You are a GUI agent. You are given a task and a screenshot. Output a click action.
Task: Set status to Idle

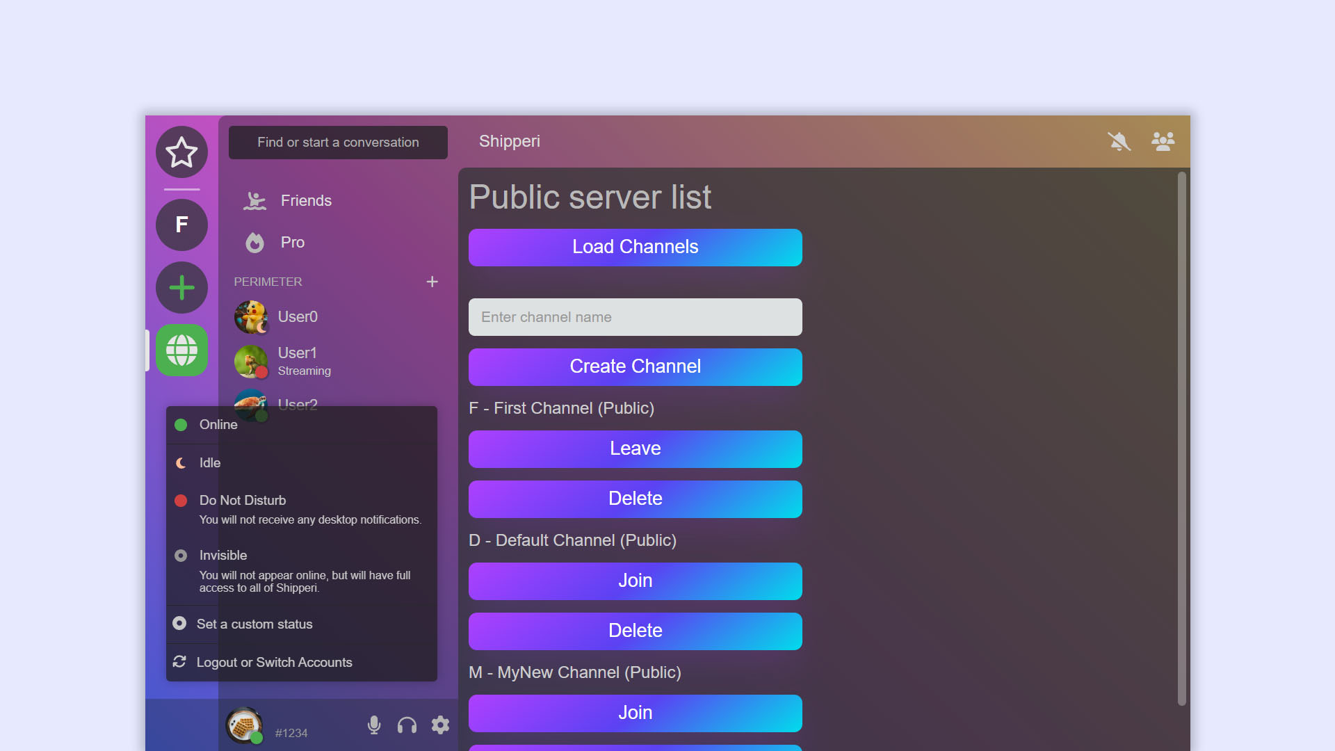pos(210,463)
